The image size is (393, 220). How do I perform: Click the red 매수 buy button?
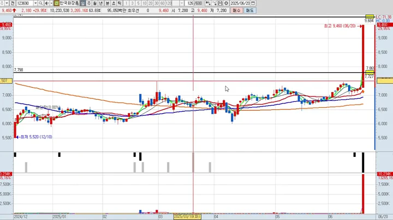[x=236, y=10]
